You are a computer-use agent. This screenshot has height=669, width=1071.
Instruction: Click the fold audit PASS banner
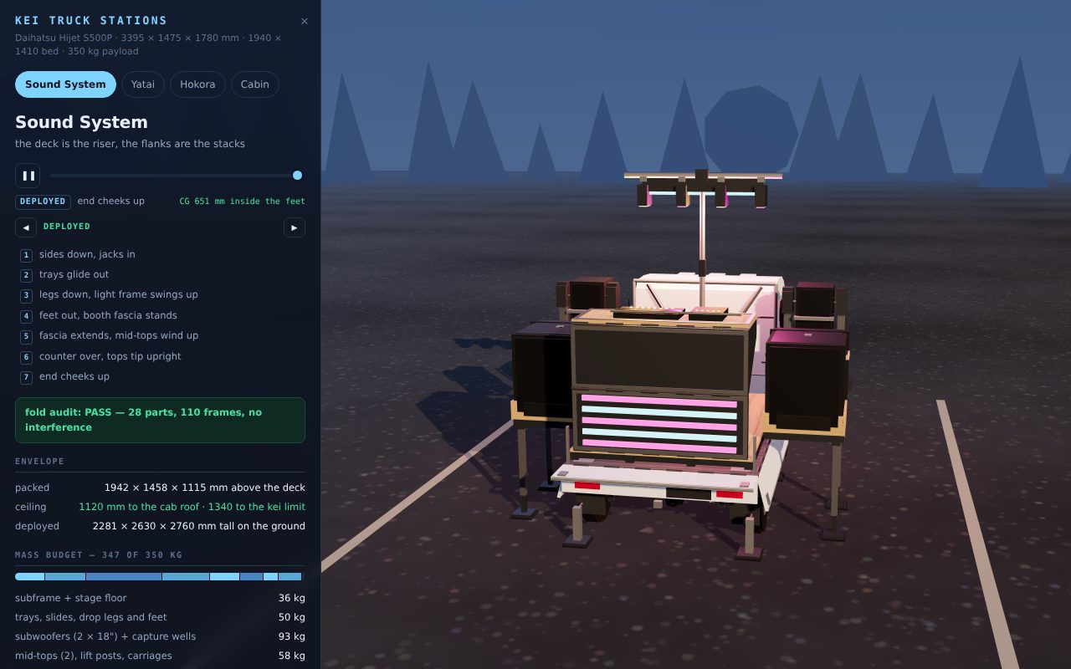pyautogui.click(x=160, y=420)
